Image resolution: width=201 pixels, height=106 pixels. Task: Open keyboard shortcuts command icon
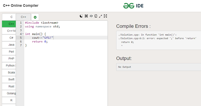[86, 16]
